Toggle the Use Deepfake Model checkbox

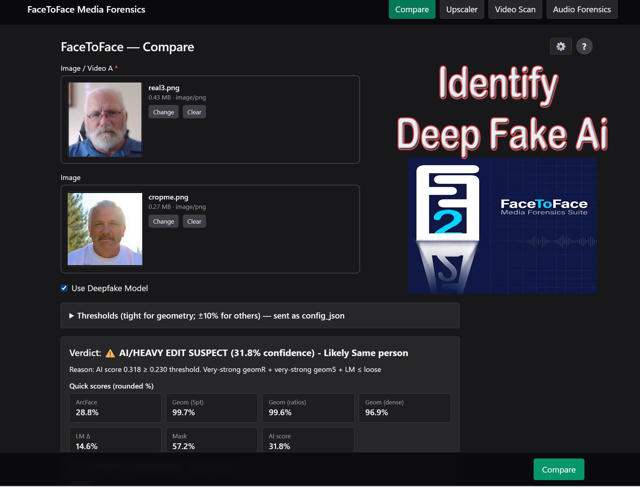(x=64, y=288)
